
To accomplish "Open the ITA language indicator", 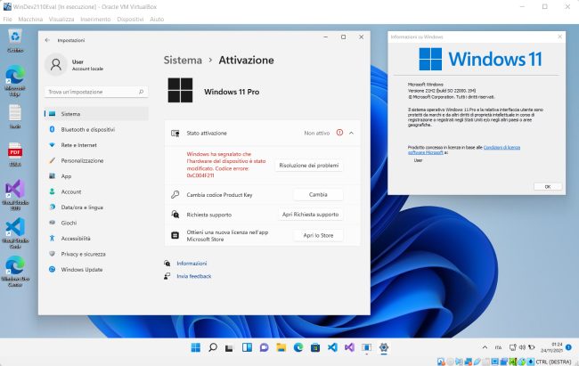I will click(x=498, y=347).
